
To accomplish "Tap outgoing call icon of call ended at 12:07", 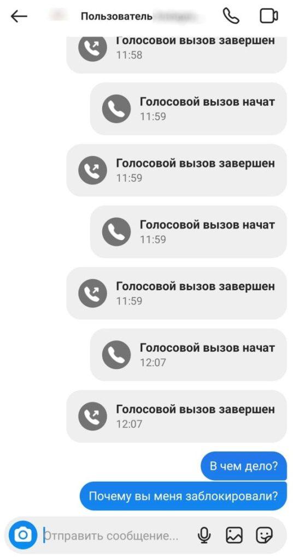I will [92, 416].
